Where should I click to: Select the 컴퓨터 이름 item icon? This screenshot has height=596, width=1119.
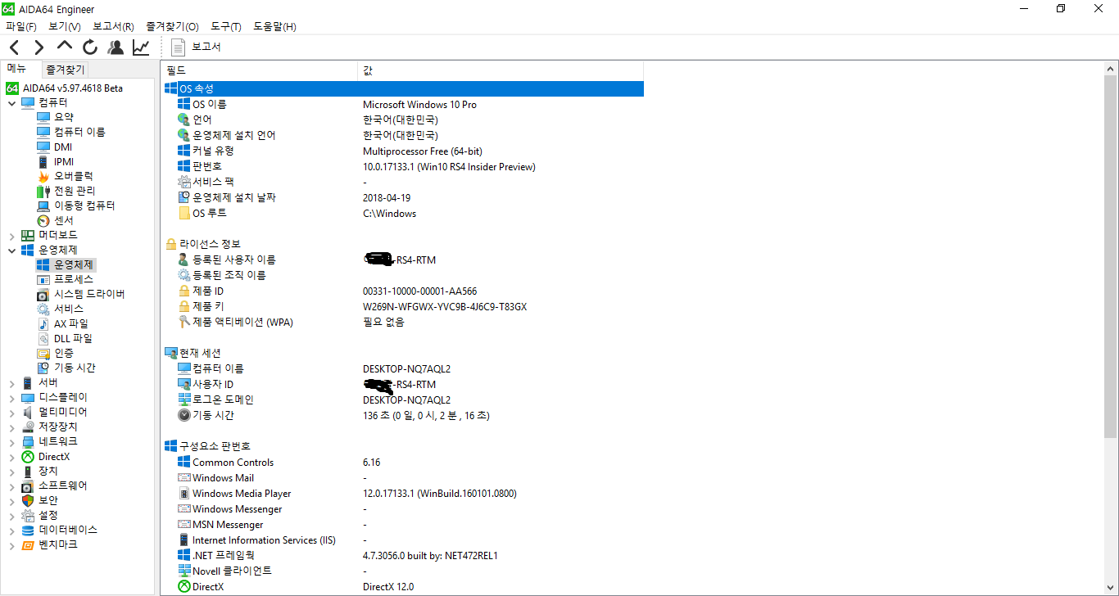pos(43,132)
